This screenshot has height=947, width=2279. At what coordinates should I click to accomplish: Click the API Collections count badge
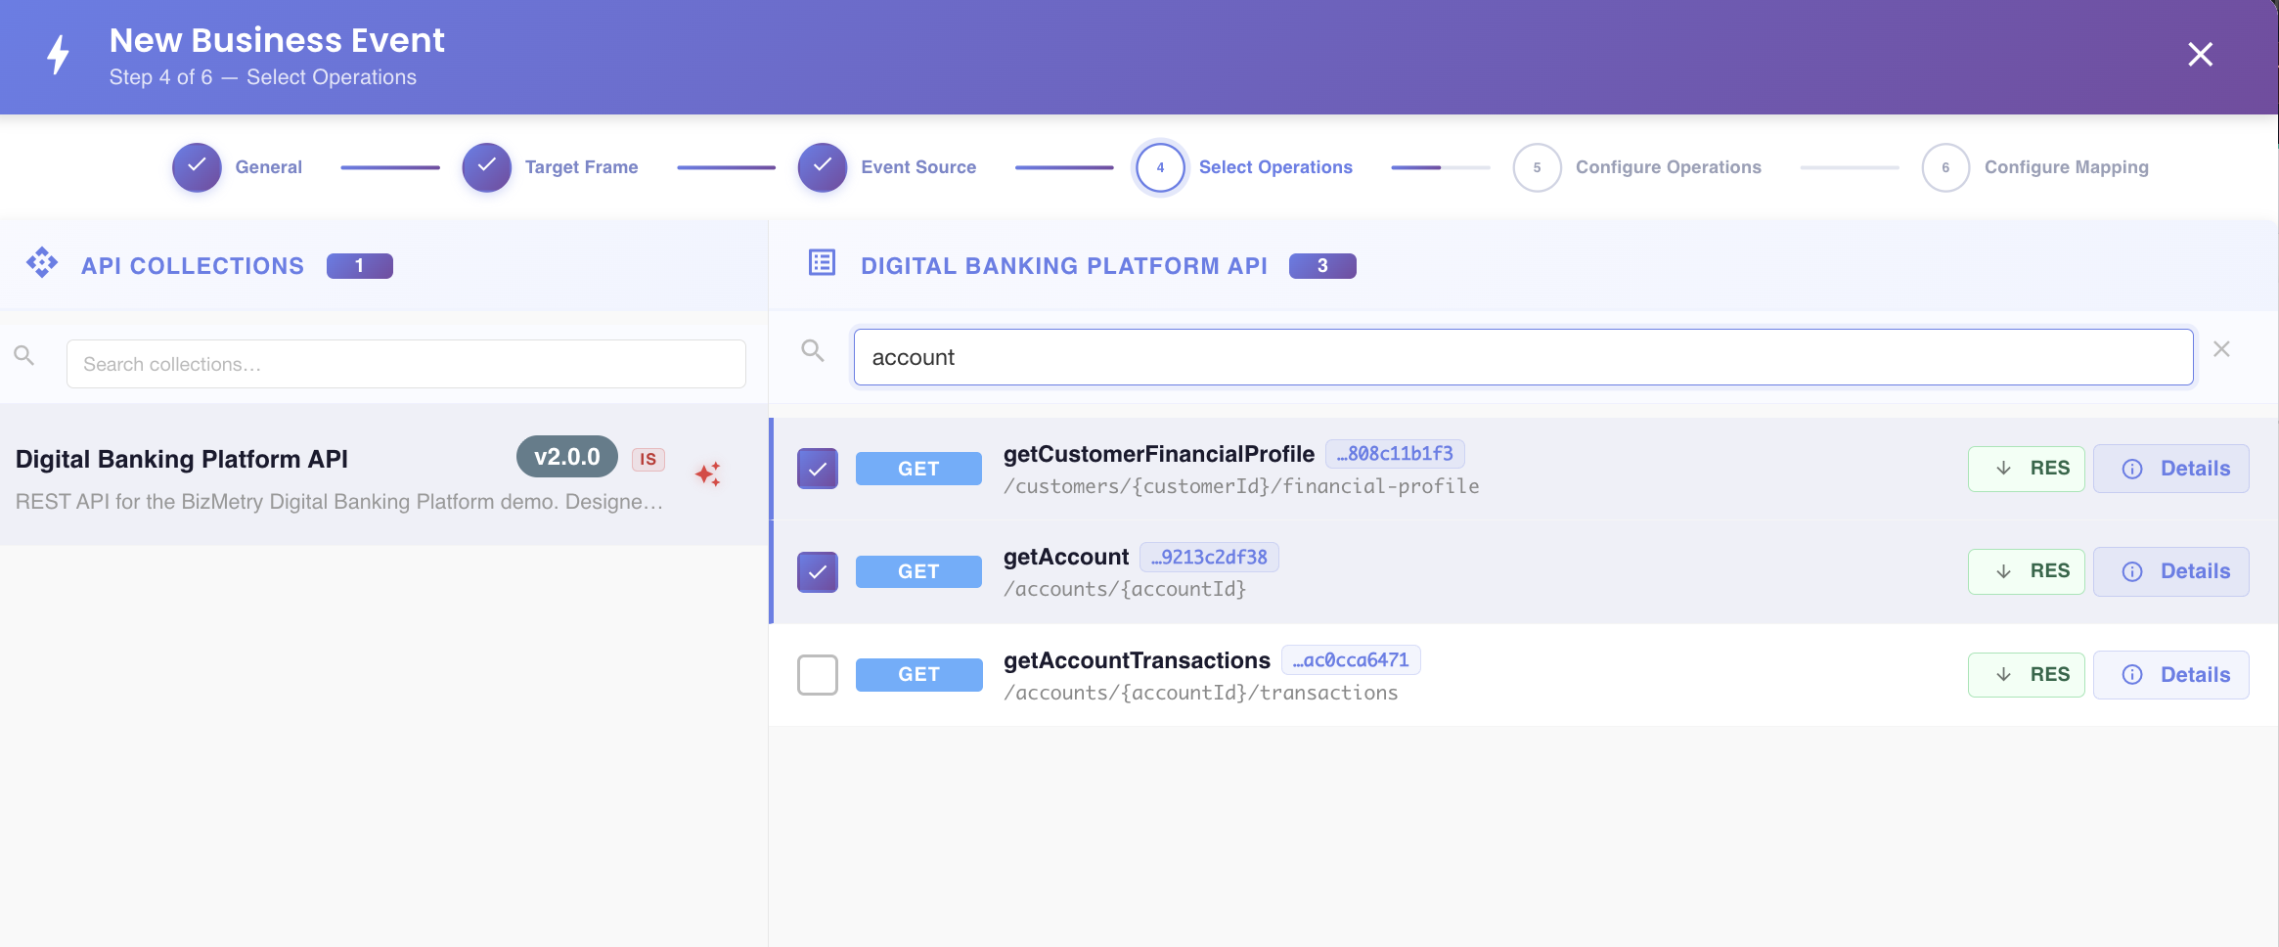click(x=359, y=266)
